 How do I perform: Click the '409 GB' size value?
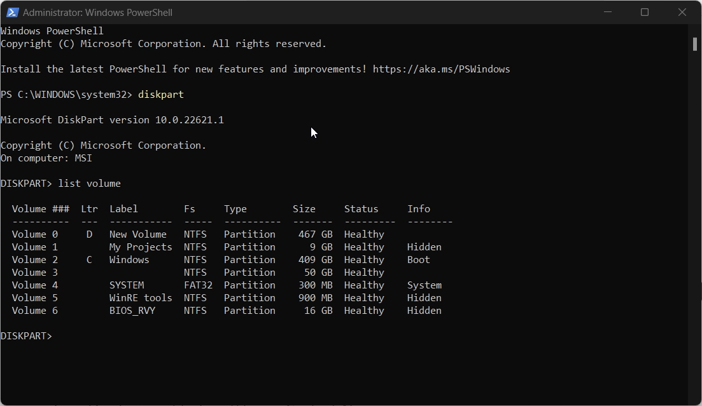tap(316, 260)
